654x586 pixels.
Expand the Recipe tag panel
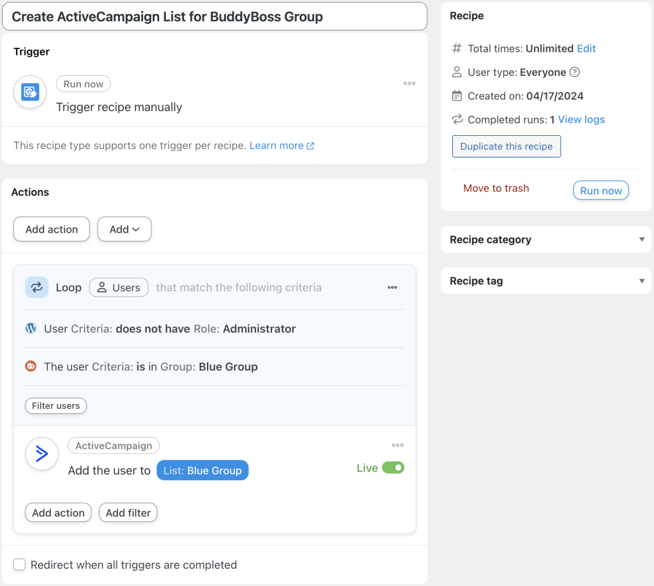click(x=641, y=281)
